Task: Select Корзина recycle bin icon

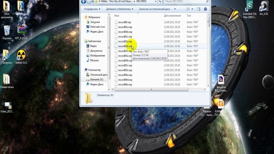Action: coord(7,33)
